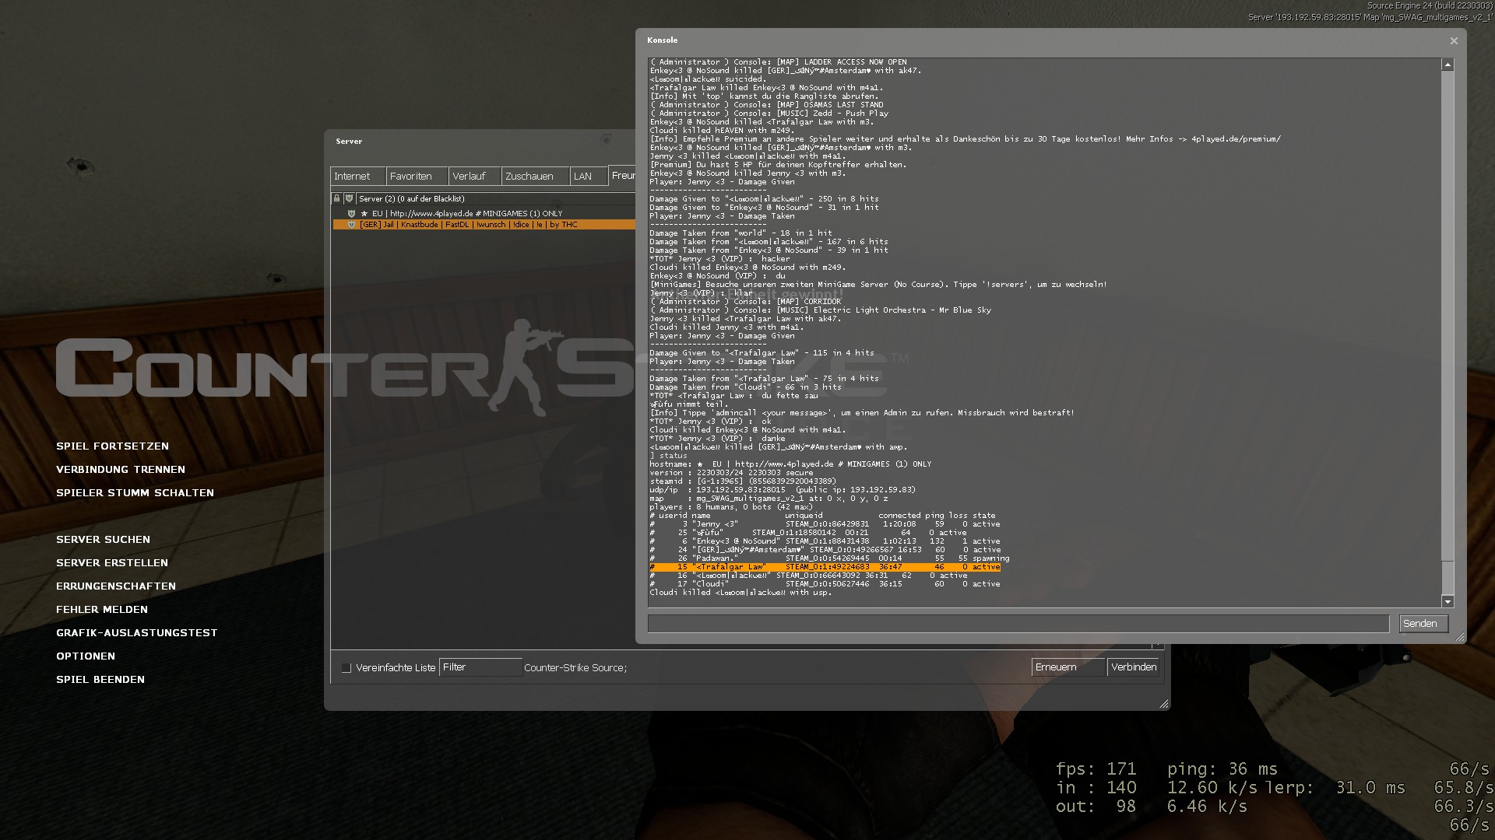Screen dimensions: 1495x840
Task: Open the Verlauf tab
Action: 474,176
